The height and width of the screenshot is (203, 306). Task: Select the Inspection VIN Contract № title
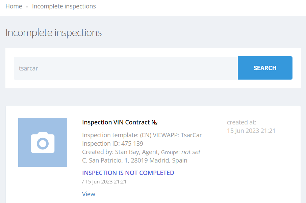click(120, 122)
